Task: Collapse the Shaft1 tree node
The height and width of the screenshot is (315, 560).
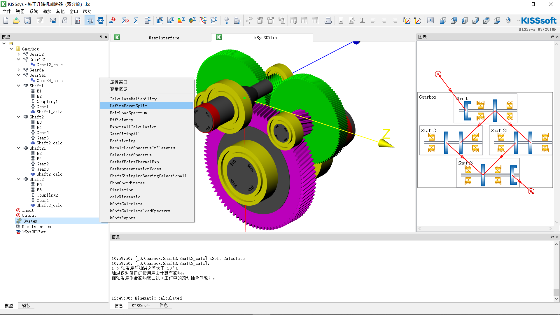Action: [x=19, y=85]
